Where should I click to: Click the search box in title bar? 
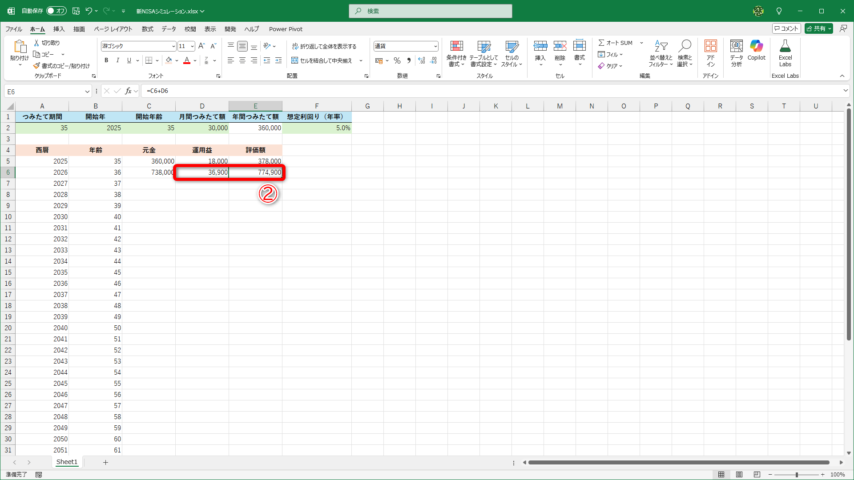pyautogui.click(x=431, y=11)
